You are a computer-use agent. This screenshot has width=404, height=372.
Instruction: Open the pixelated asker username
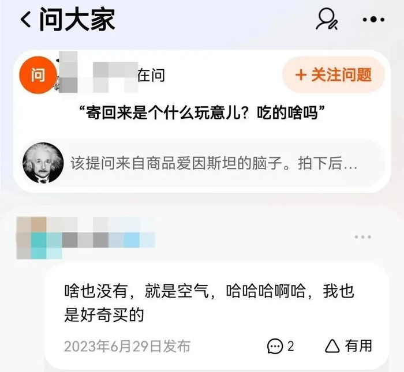click(98, 73)
